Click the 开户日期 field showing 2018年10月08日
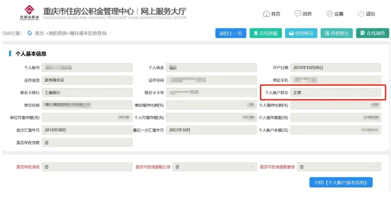 pos(336,68)
